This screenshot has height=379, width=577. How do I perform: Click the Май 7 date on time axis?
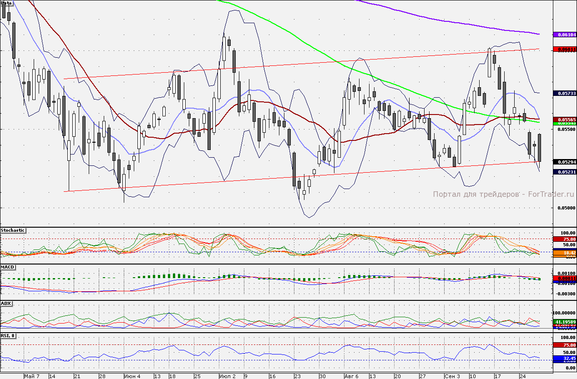(31, 376)
